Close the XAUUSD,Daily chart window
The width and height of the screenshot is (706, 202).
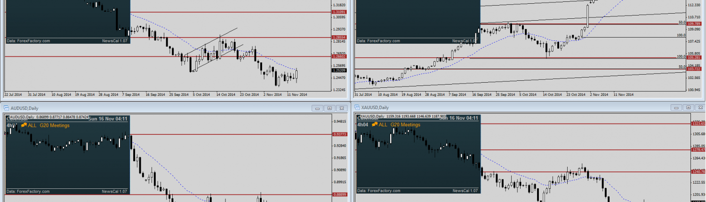(699, 108)
